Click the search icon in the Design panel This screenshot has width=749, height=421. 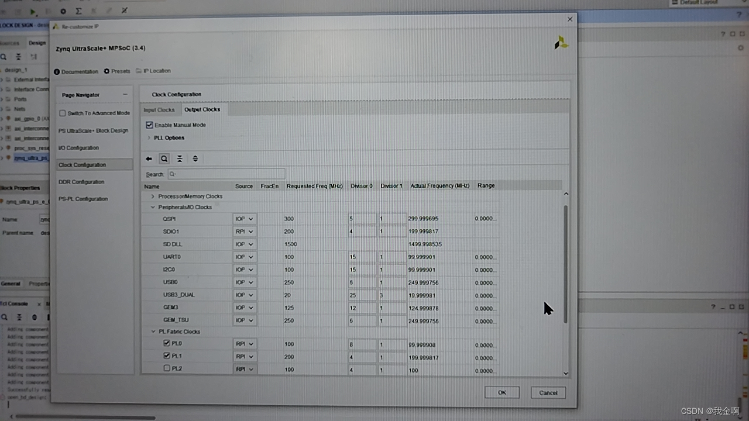coord(4,57)
